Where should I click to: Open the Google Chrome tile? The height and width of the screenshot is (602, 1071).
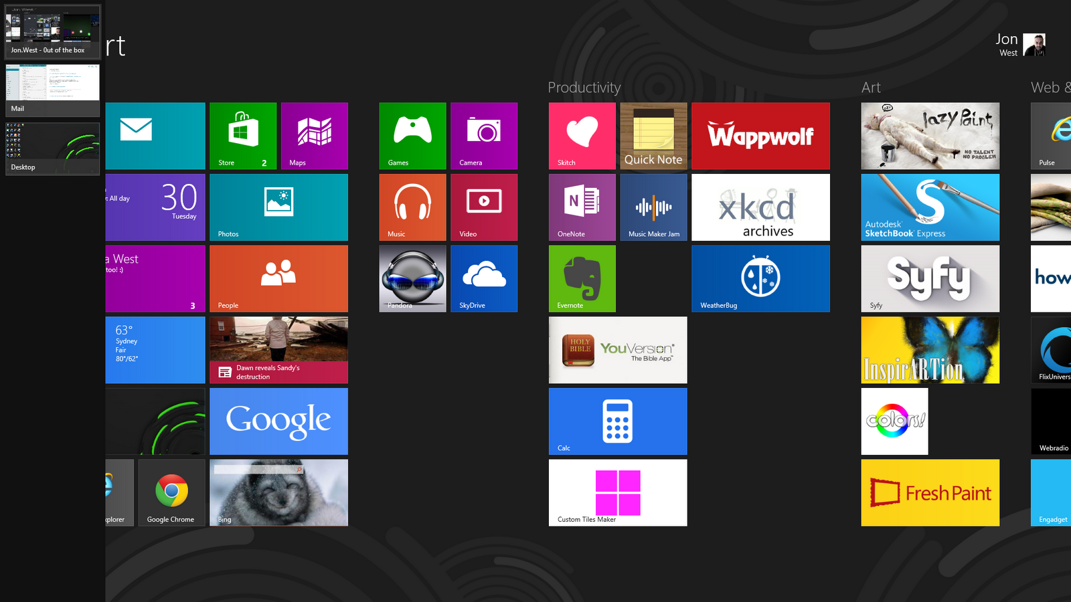(171, 492)
